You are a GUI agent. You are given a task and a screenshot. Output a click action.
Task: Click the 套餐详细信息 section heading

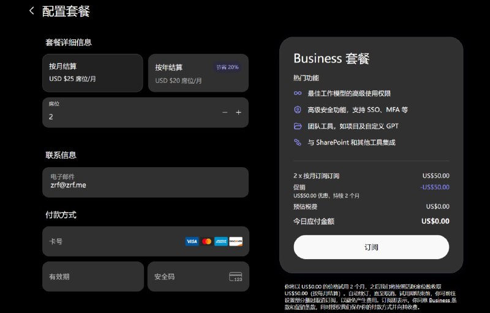point(69,42)
